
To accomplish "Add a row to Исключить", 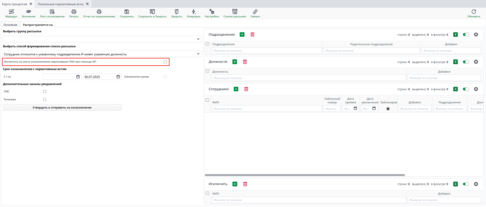I will [x=235, y=184].
